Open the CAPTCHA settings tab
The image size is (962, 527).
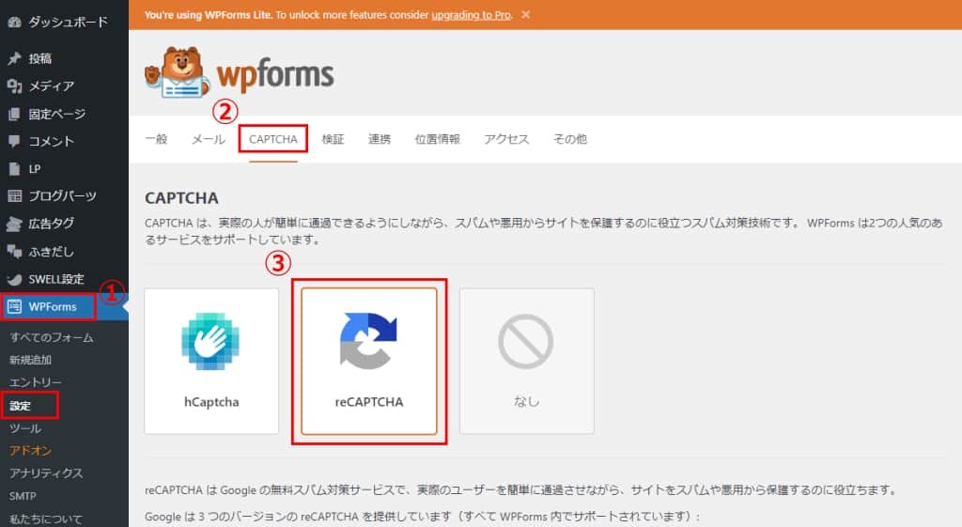[x=273, y=139]
